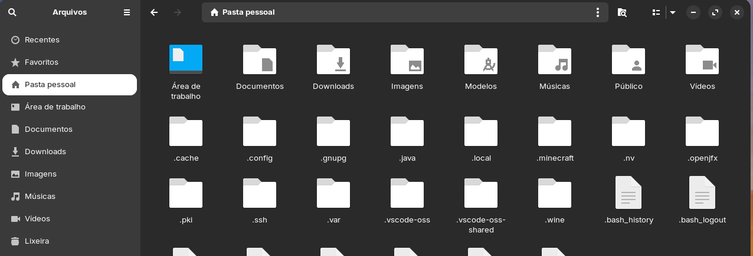Open Documentos in the sidebar

coord(70,129)
